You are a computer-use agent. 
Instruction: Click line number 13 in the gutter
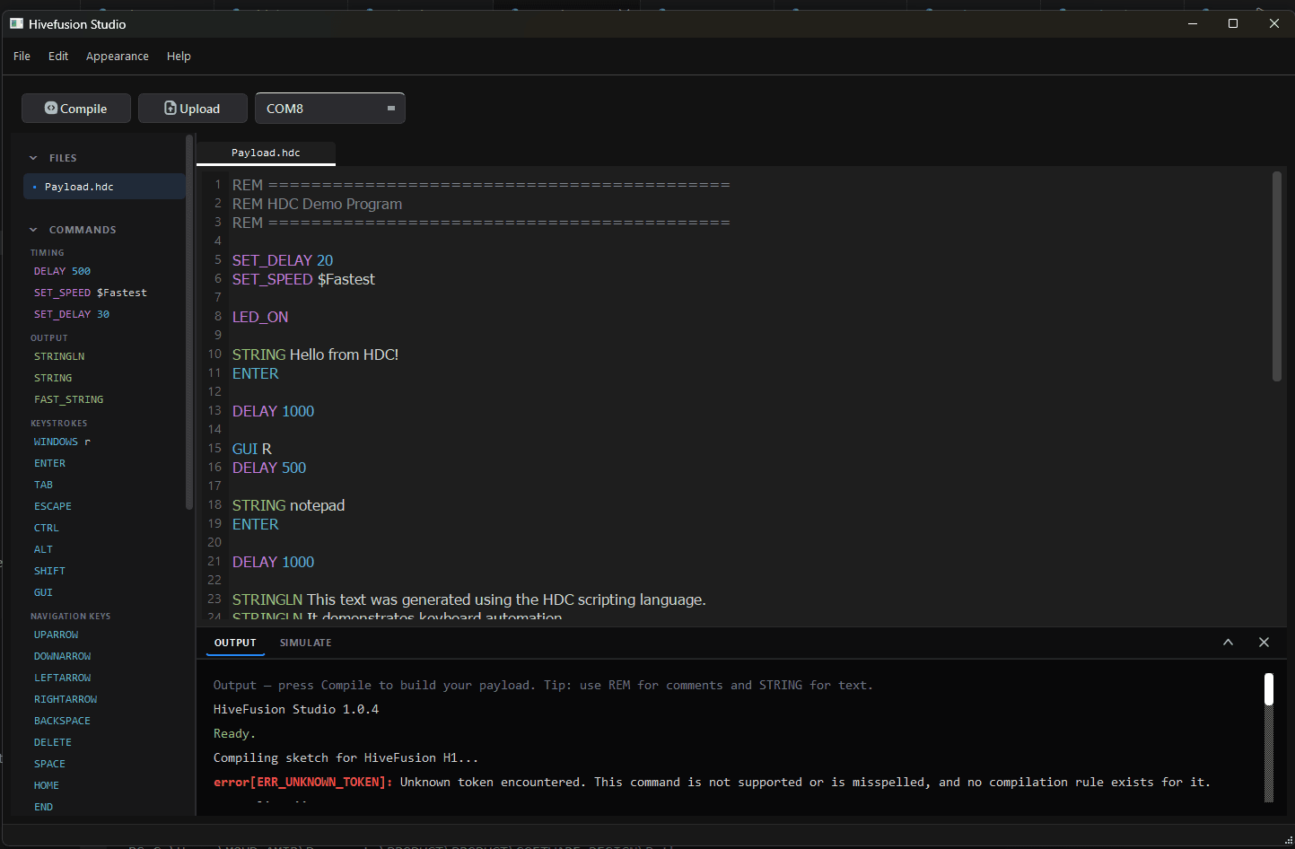coord(214,410)
